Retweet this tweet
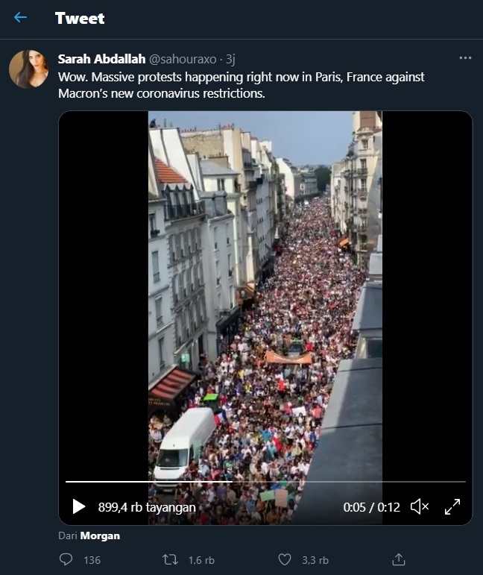This screenshot has width=483, height=575. [171, 559]
